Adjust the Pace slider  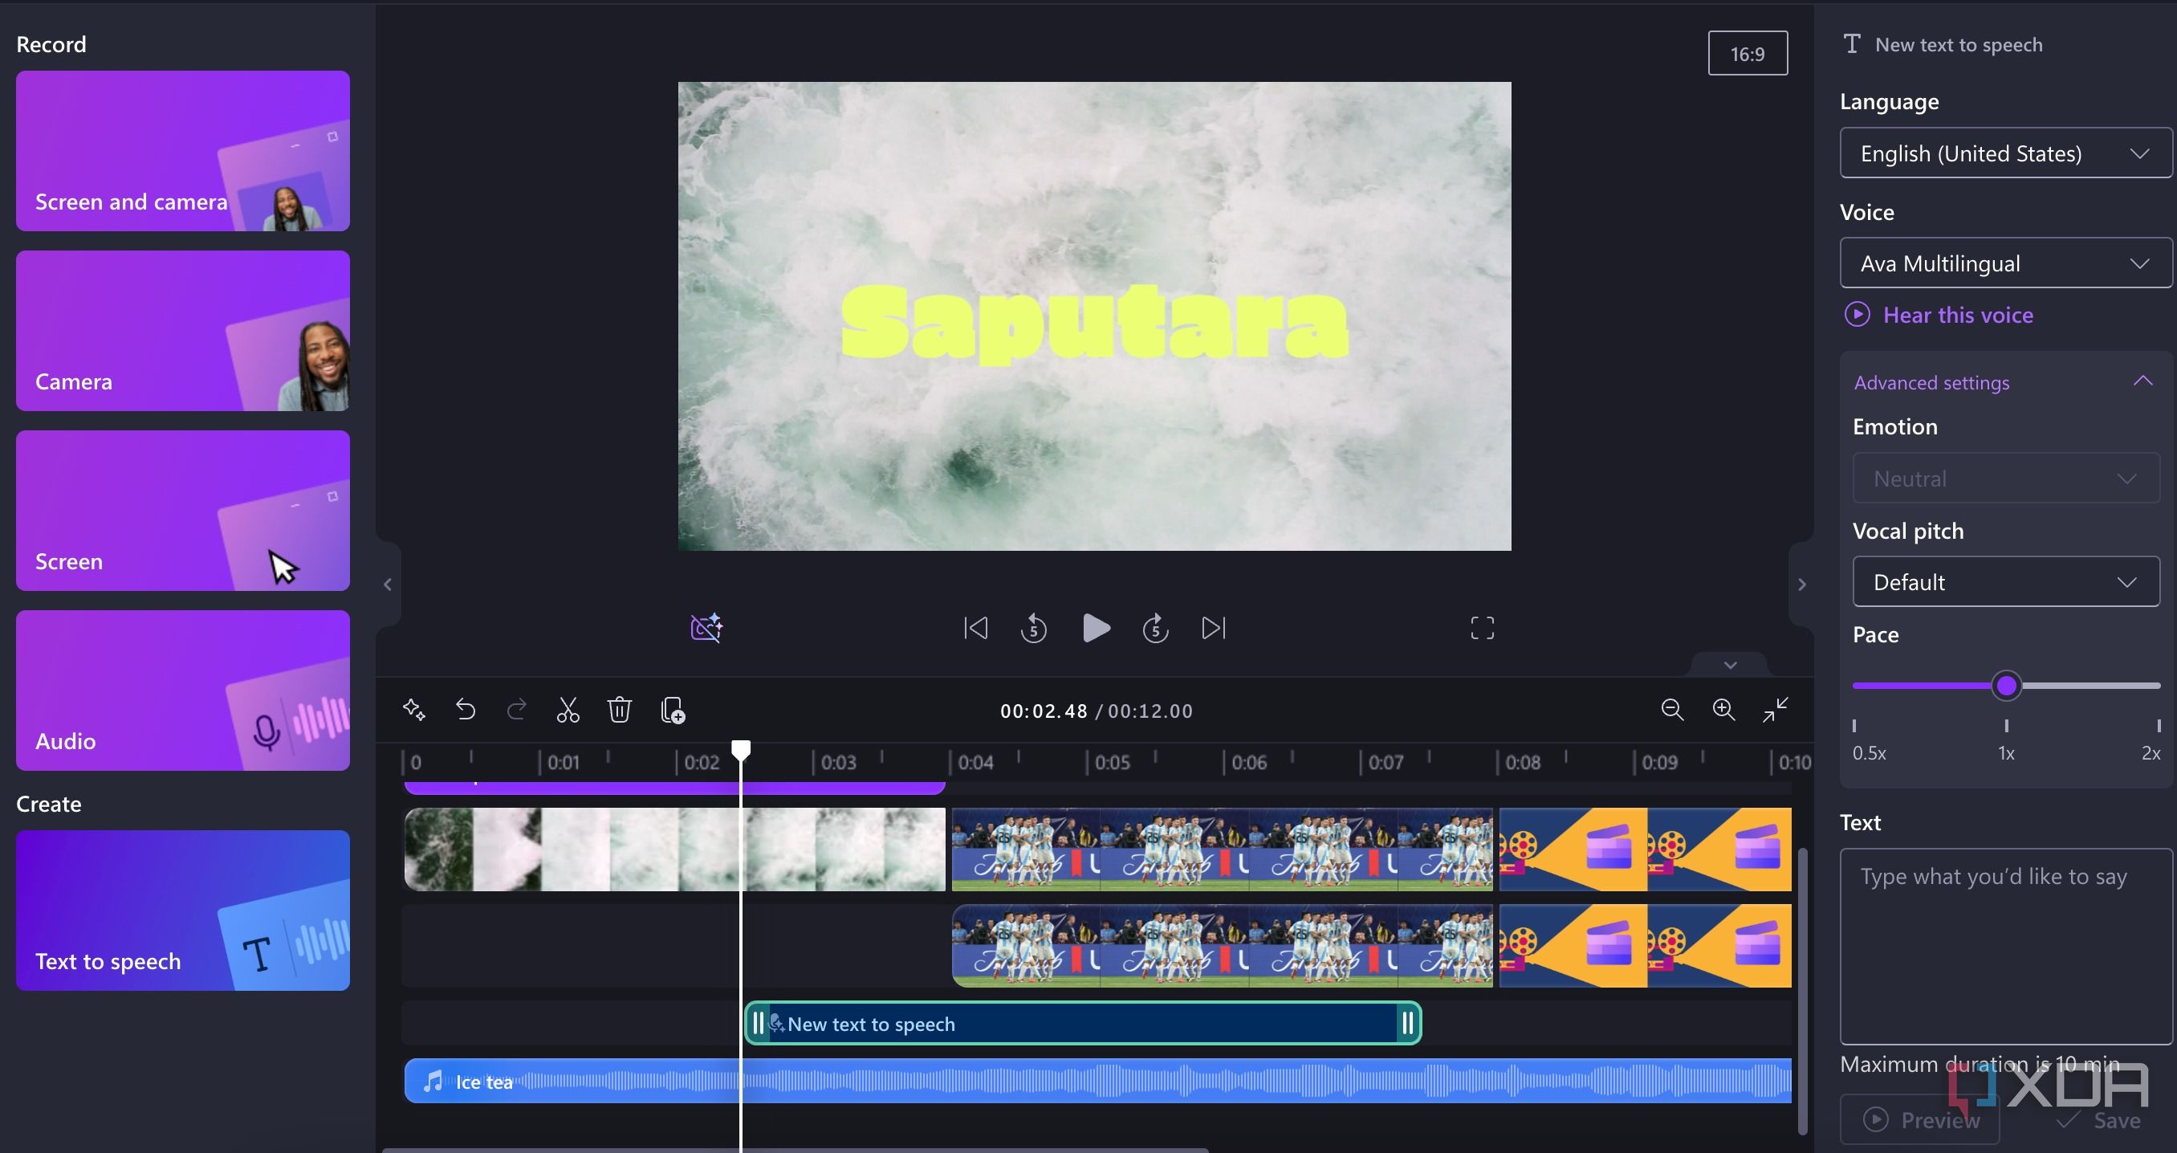(x=2006, y=685)
